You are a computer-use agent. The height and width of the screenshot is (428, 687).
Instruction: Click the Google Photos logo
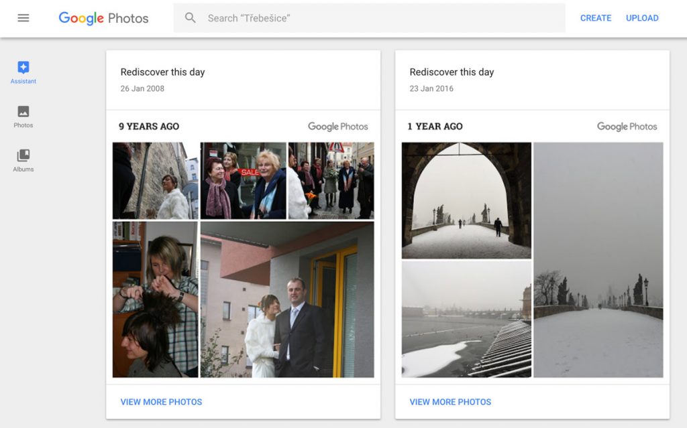tap(103, 18)
